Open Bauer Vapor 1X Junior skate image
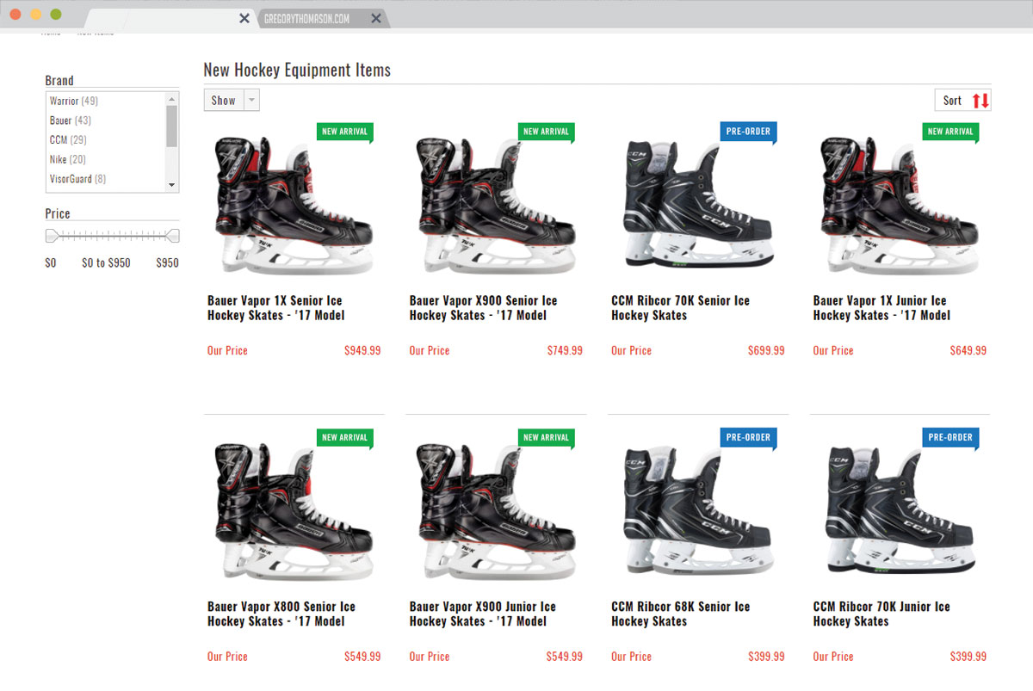 tap(900, 207)
